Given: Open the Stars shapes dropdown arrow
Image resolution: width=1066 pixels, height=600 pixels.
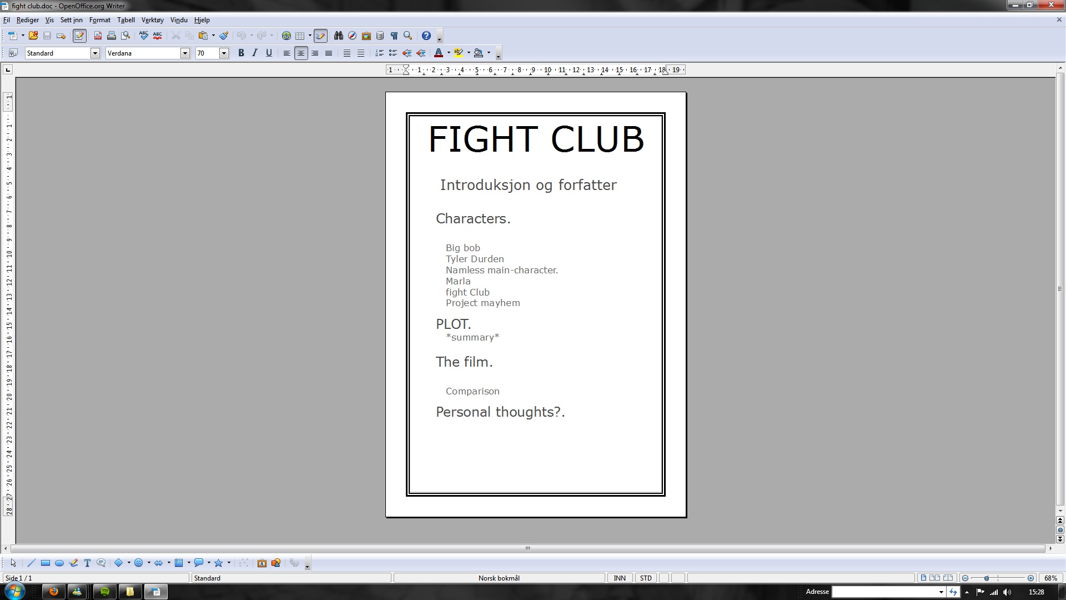Looking at the screenshot, I should point(229,563).
